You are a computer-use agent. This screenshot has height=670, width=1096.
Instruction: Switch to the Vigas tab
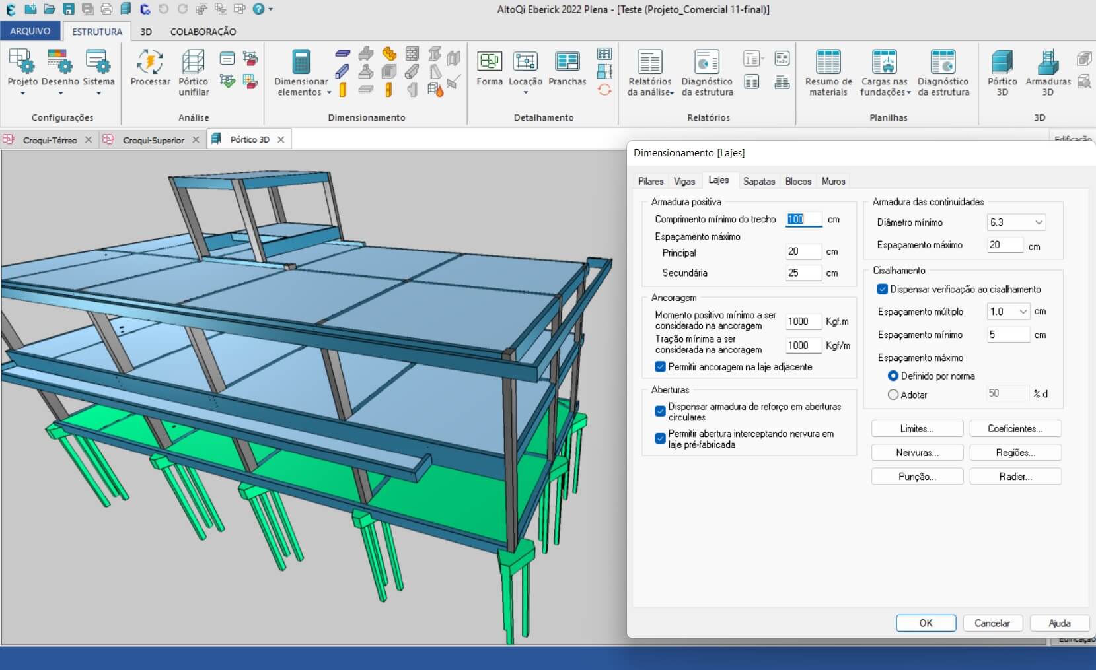(x=684, y=181)
